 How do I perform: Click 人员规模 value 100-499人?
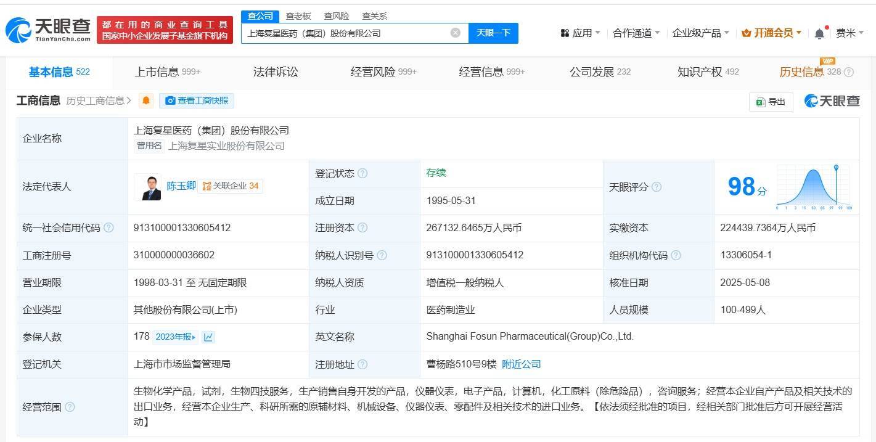click(x=743, y=309)
